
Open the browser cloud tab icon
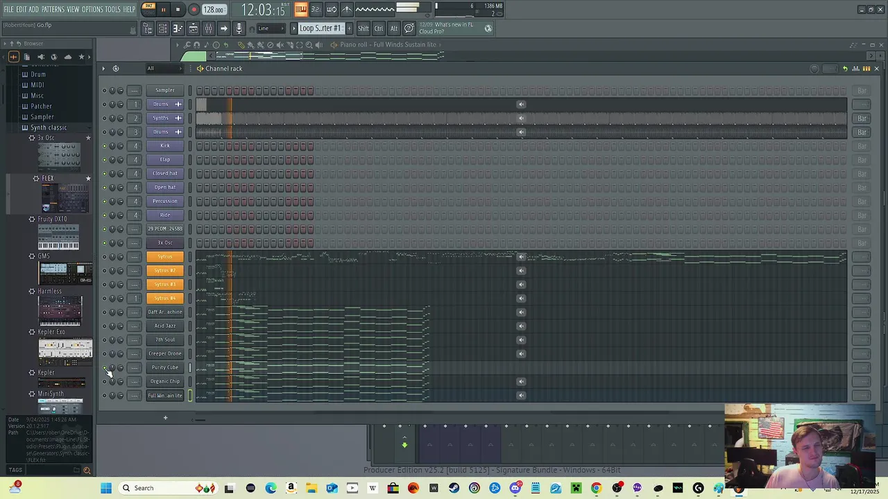point(67,57)
